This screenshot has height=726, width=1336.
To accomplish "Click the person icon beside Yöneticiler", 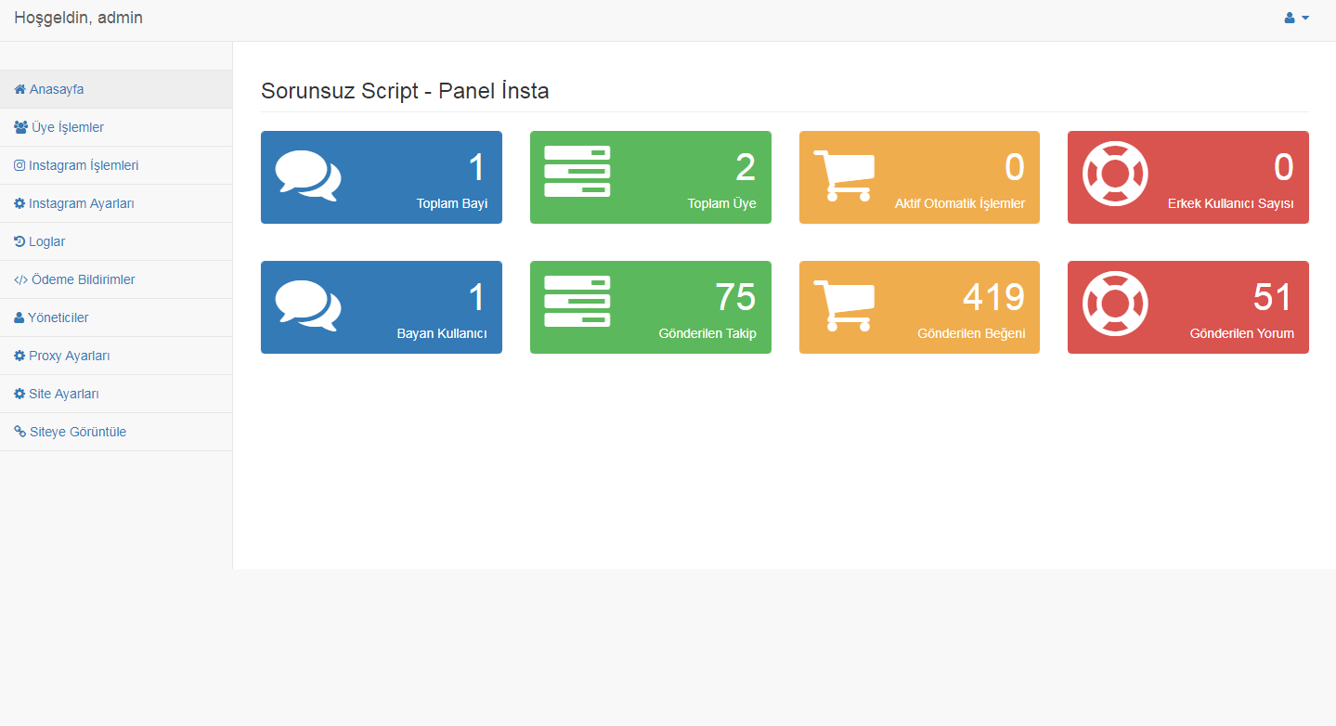I will click(19, 318).
